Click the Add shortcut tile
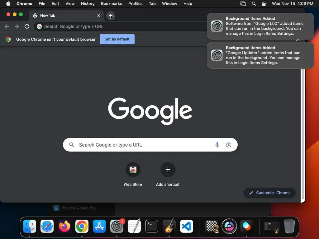This screenshot has height=239, width=319. pos(168,175)
